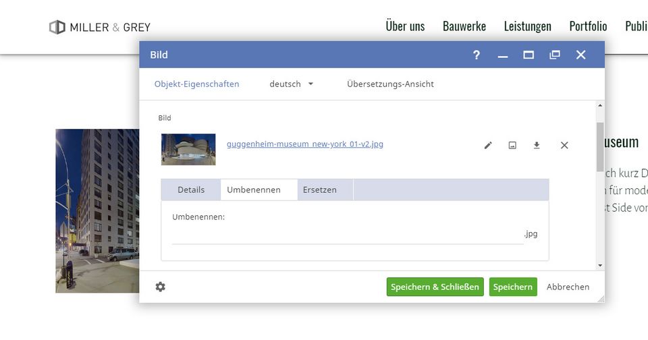Cancel with the Abbrechen button
The image size is (648, 340).
568,287
